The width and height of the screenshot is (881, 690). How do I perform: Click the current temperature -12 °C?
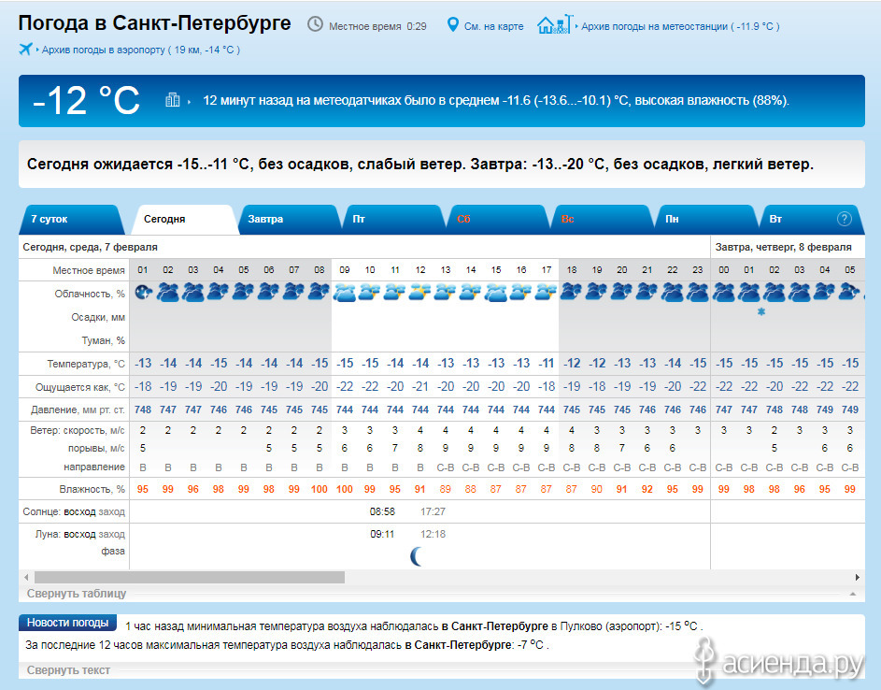pyautogui.click(x=86, y=101)
